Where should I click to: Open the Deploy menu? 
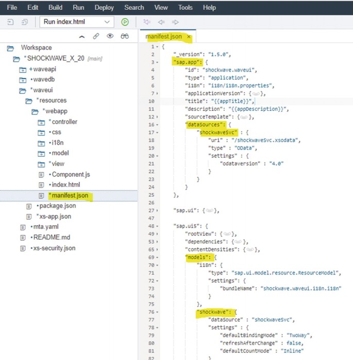click(x=104, y=8)
